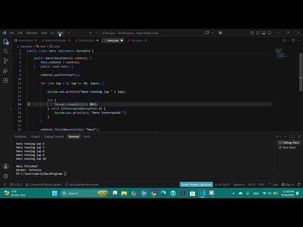
Task: Open the File menu
Action: point(11,33)
